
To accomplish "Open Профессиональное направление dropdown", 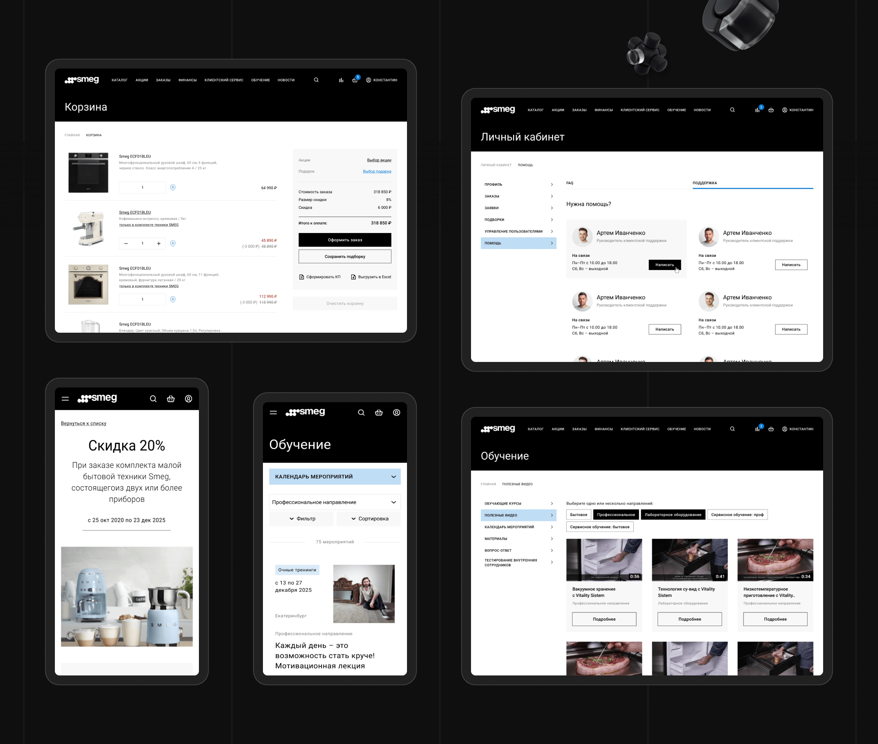I will point(335,502).
